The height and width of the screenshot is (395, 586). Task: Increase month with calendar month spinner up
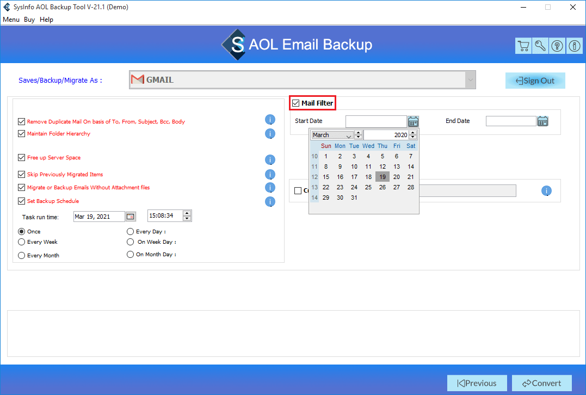(x=359, y=133)
